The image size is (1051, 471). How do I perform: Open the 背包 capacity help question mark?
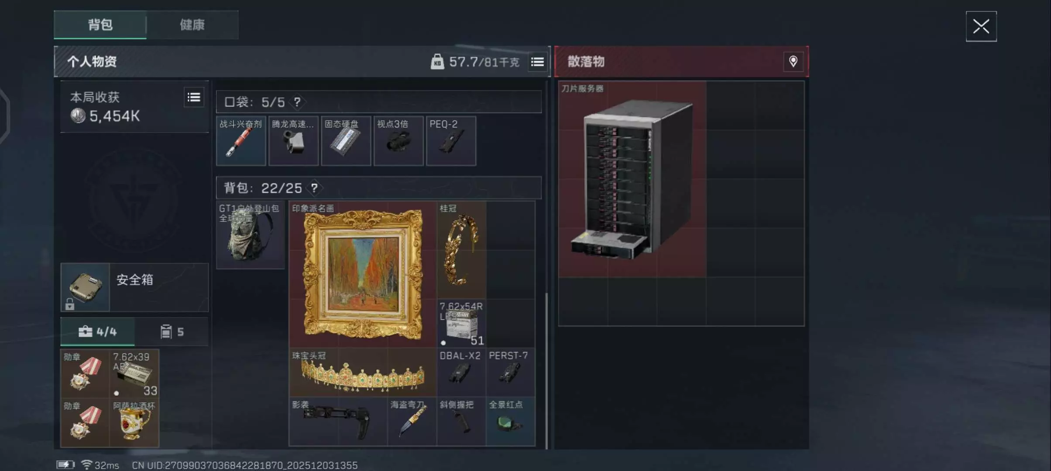(314, 188)
